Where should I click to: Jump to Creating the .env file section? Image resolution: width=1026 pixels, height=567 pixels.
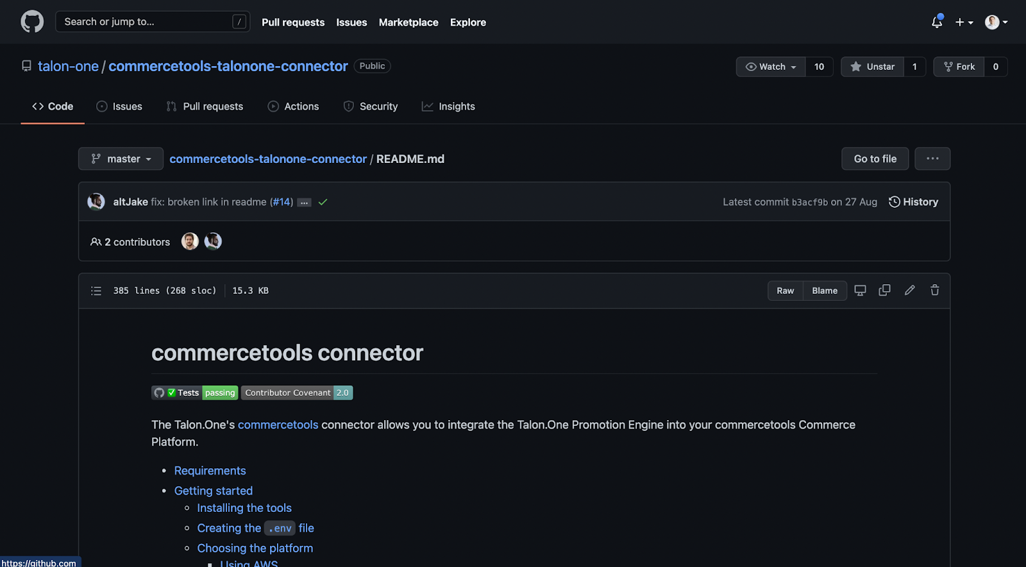pyautogui.click(x=256, y=528)
